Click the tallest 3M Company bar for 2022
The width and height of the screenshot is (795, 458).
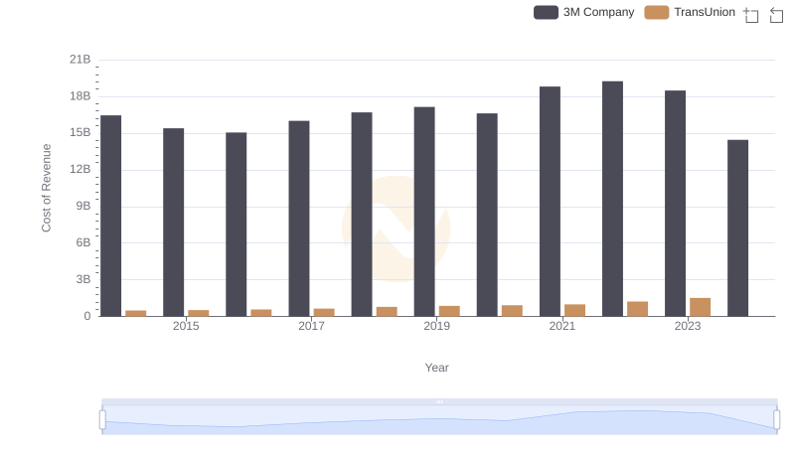pos(612,199)
